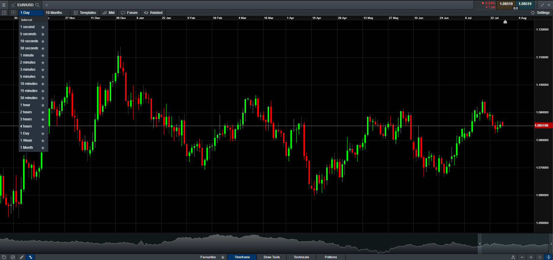Click the right handle of overview range slider

click(x=551, y=244)
